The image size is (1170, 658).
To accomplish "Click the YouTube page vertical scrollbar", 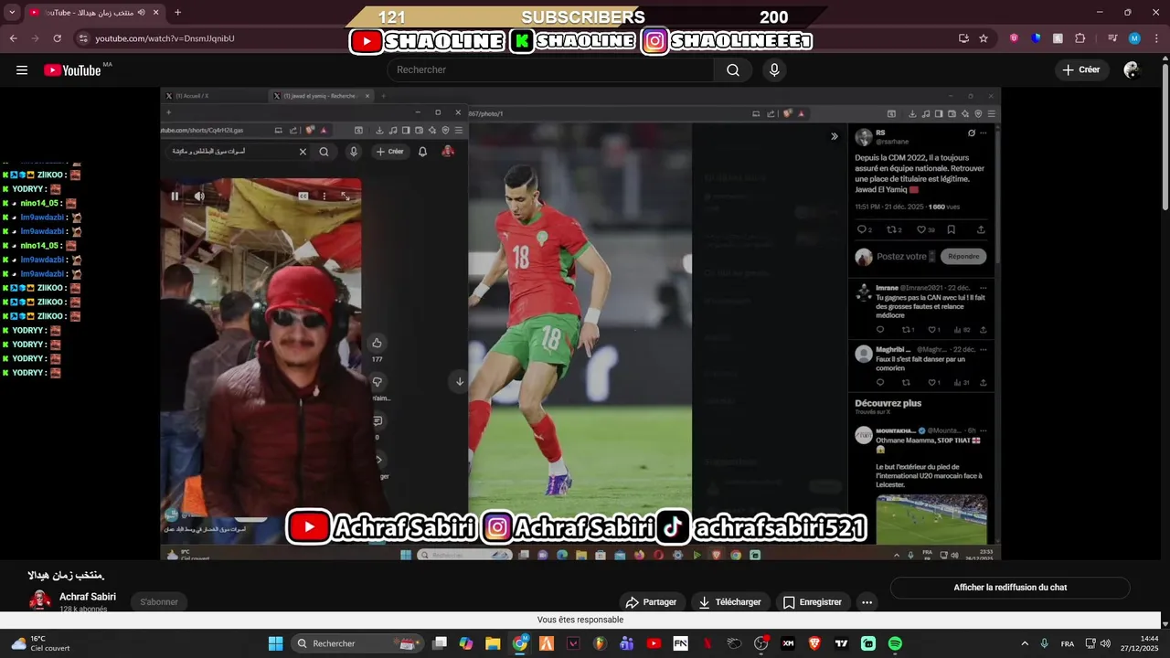I will pos(1165,137).
